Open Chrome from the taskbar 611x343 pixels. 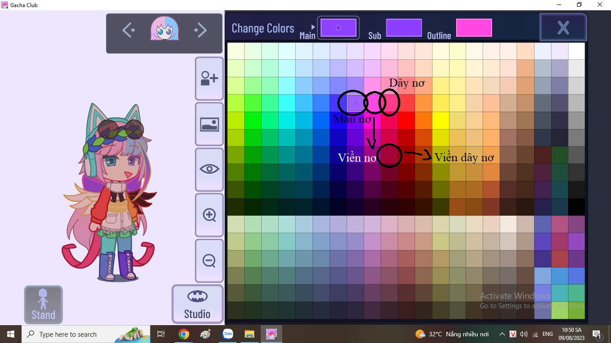[x=183, y=334]
